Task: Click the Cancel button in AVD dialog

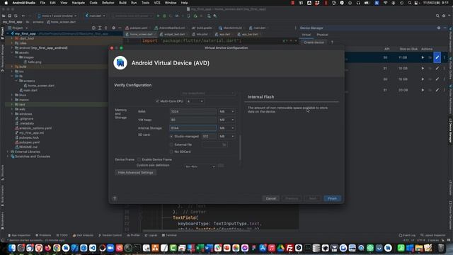Action: point(270,198)
